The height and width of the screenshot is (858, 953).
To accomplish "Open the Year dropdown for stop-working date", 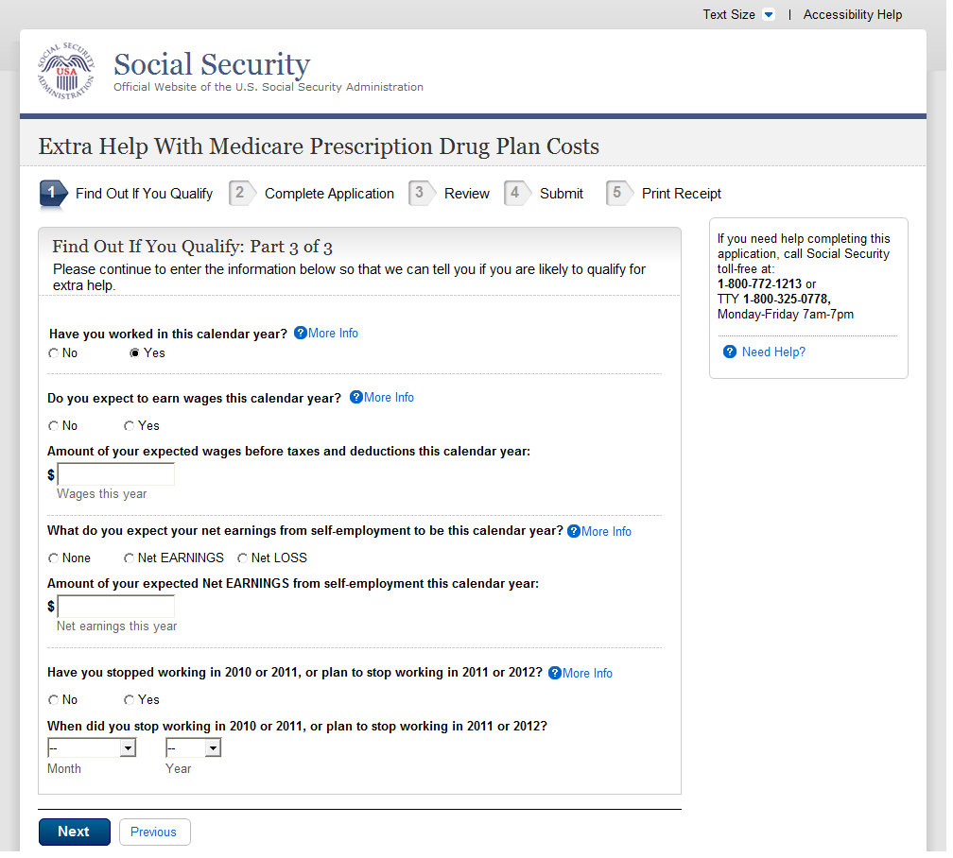I will pyautogui.click(x=193, y=748).
